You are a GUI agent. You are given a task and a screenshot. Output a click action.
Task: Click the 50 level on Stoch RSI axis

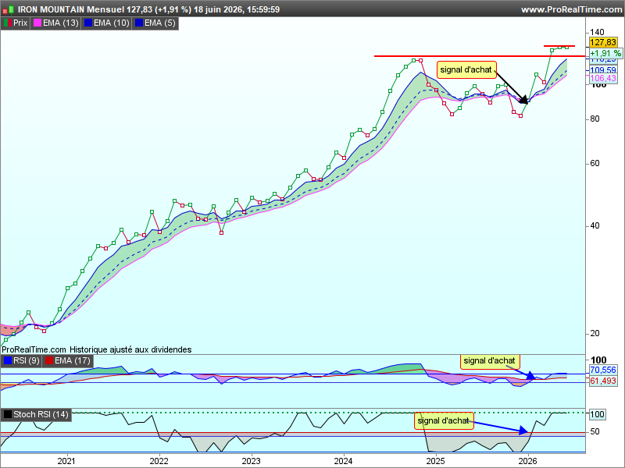595,431
